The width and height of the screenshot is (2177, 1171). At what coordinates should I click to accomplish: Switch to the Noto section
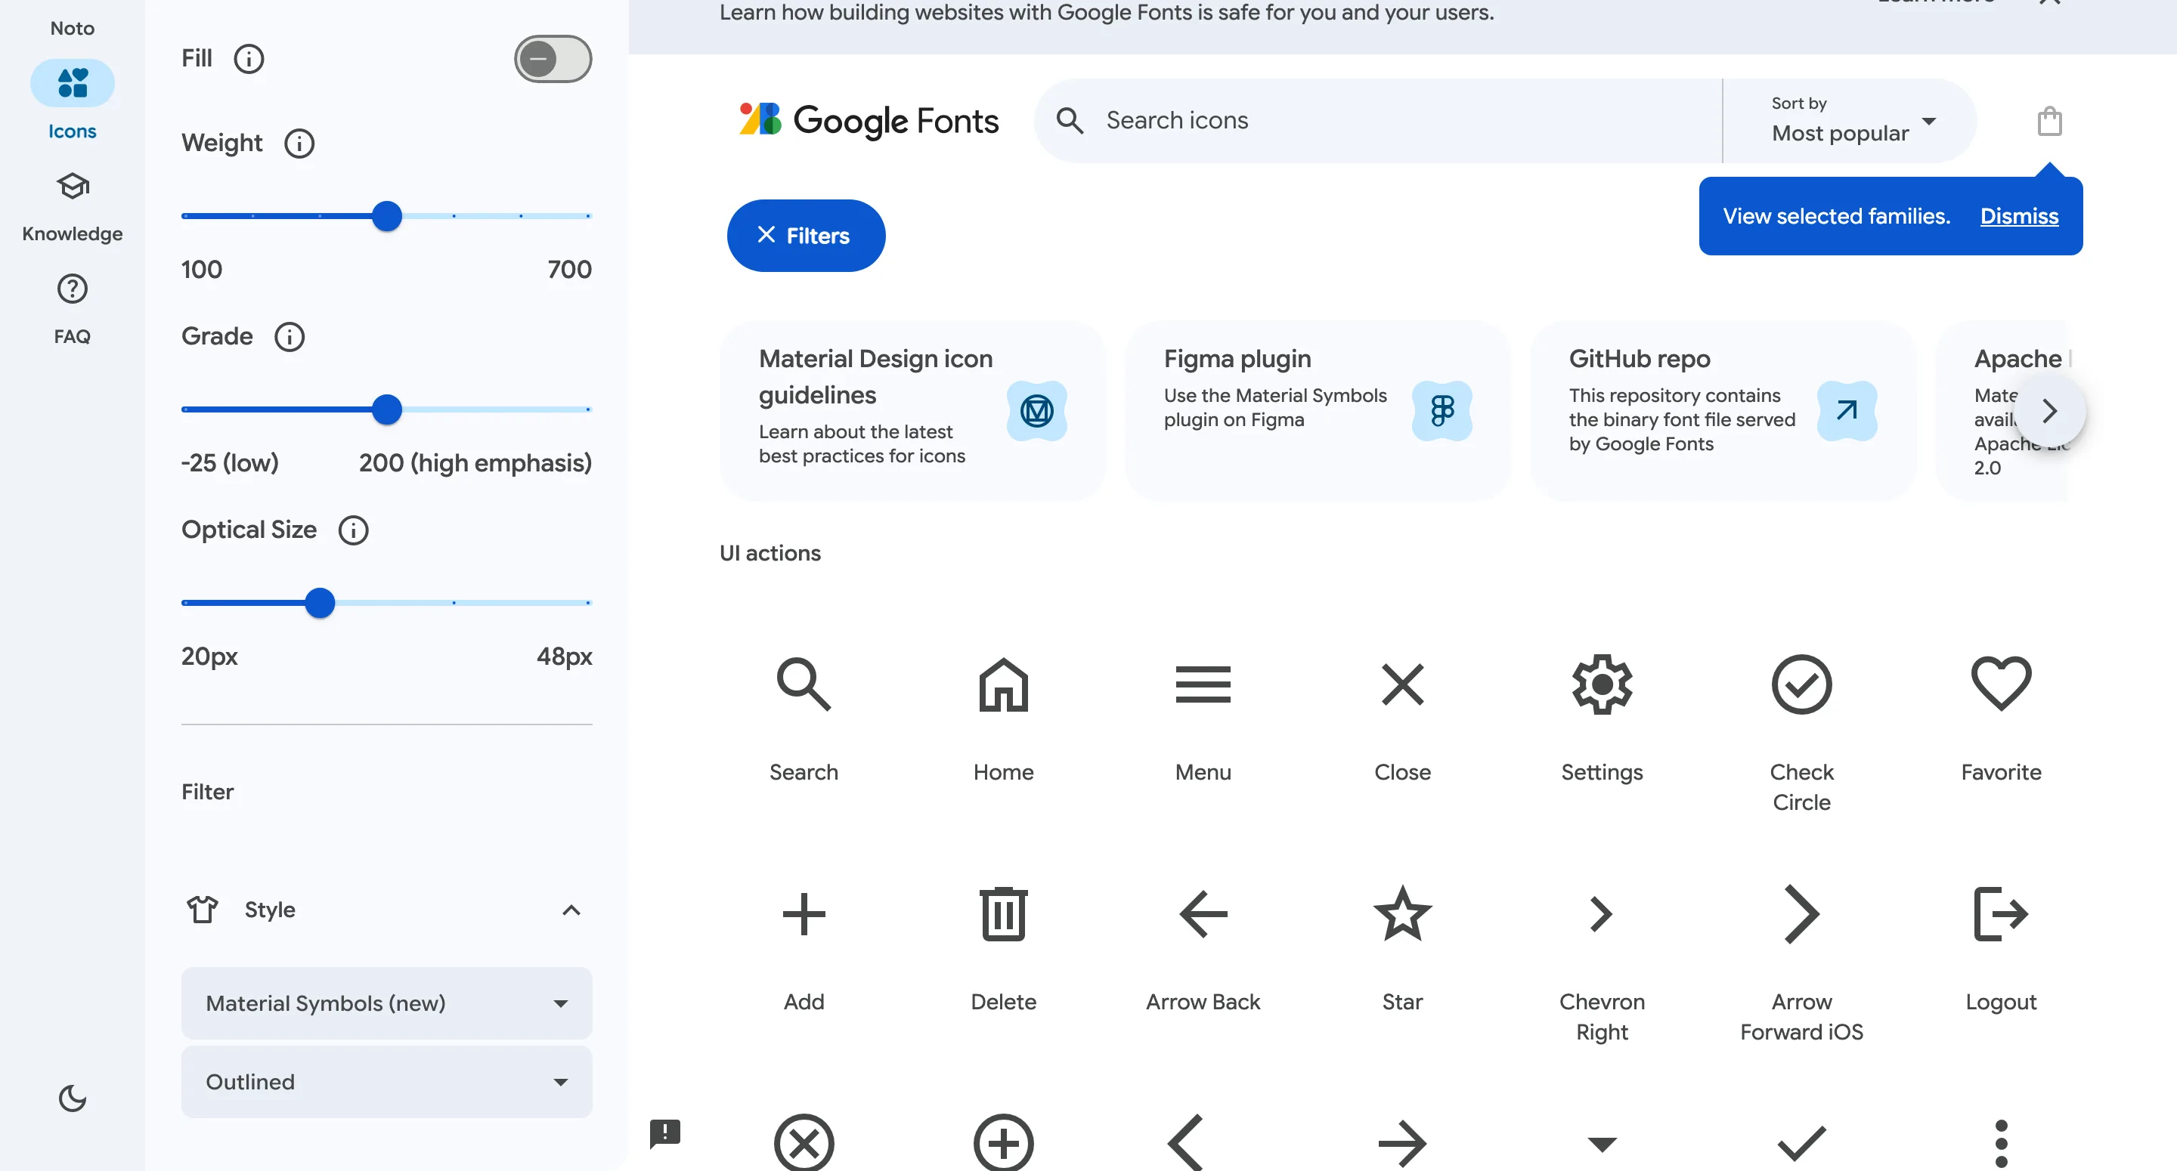(72, 28)
